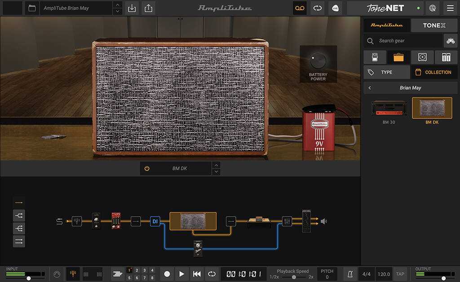Click the TAP tempo button

pyautogui.click(x=400, y=273)
